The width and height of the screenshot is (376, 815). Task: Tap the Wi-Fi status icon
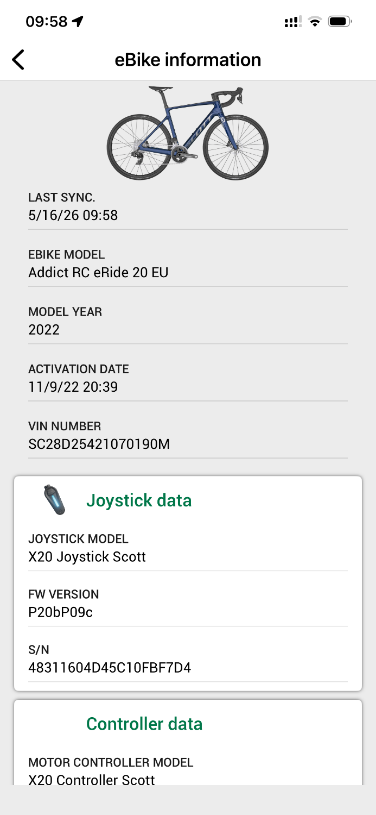coord(314,22)
